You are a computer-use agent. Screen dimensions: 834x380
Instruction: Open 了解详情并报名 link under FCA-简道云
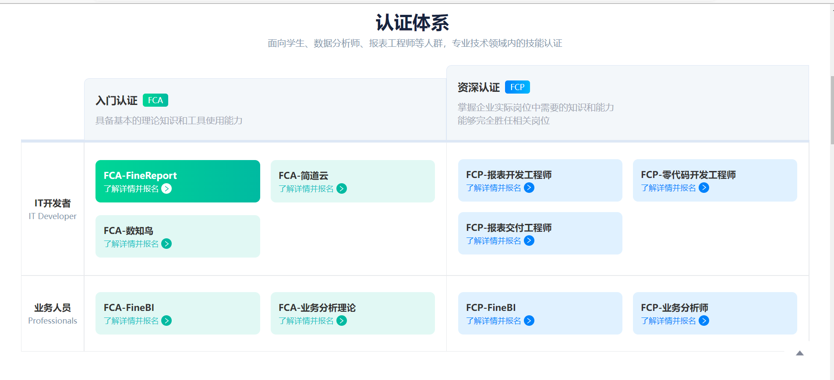pyautogui.click(x=306, y=188)
